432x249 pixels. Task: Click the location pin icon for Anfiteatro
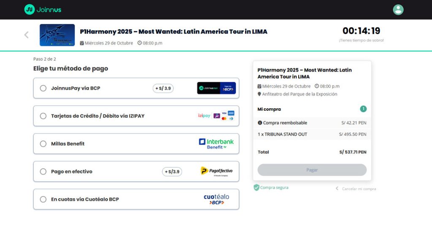pyautogui.click(x=259, y=94)
